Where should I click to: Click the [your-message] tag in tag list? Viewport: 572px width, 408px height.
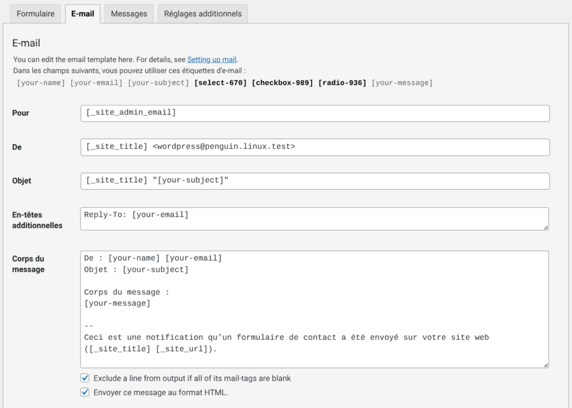click(x=402, y=83)
